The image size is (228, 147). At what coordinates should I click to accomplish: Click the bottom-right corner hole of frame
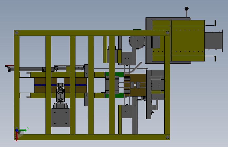coord(167,137)
